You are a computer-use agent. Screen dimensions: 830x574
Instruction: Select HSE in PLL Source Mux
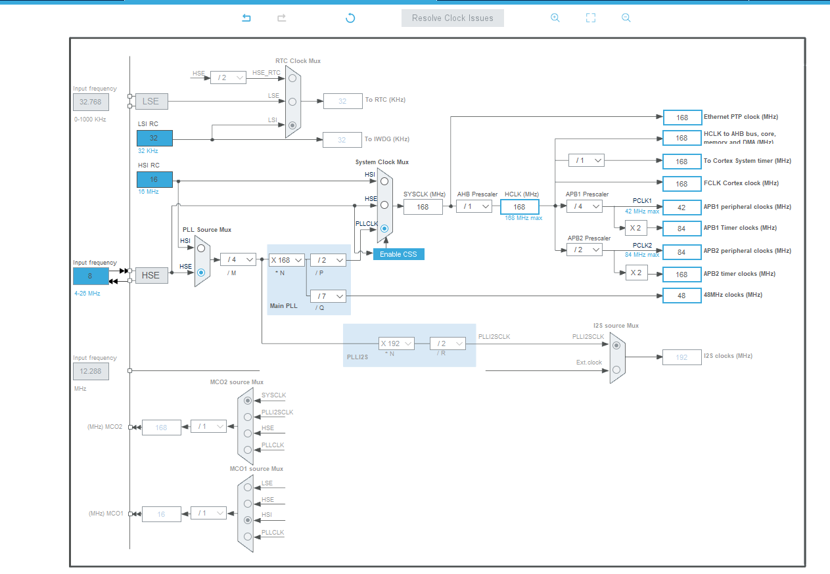201,272
